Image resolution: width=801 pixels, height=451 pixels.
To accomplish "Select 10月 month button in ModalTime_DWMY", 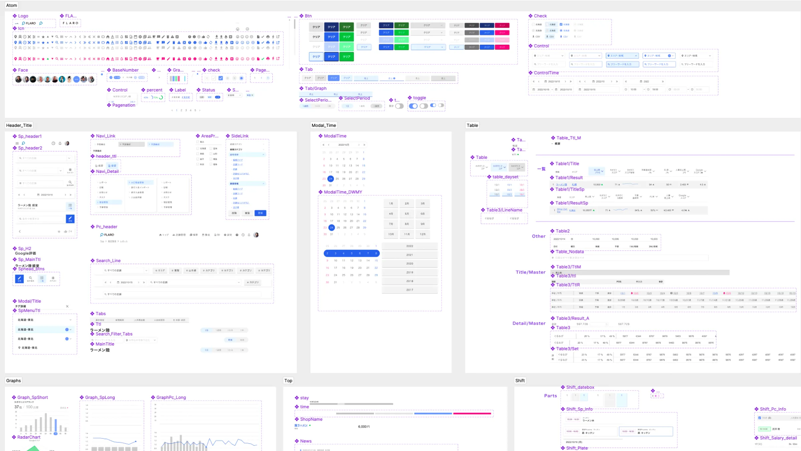I will point(391,234).
